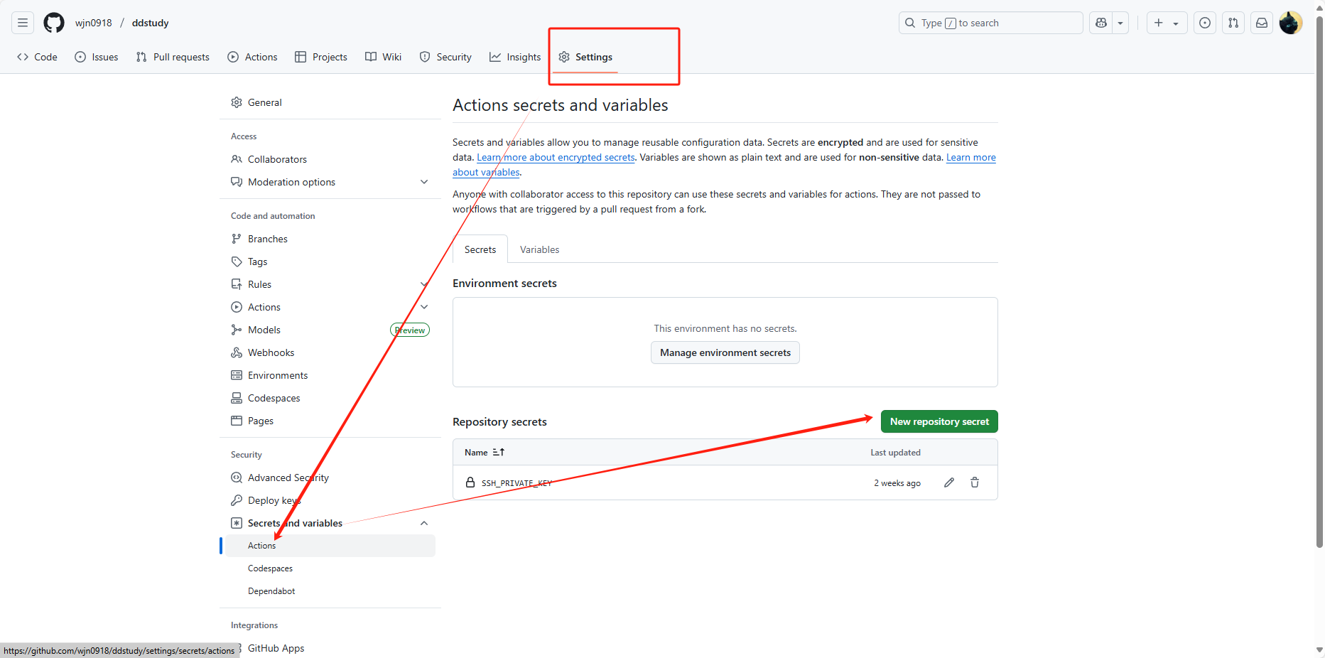The height and width of the screenshot is (658, 1325).
Task: Click the issues icon in top header
Action: [1205, 23]
